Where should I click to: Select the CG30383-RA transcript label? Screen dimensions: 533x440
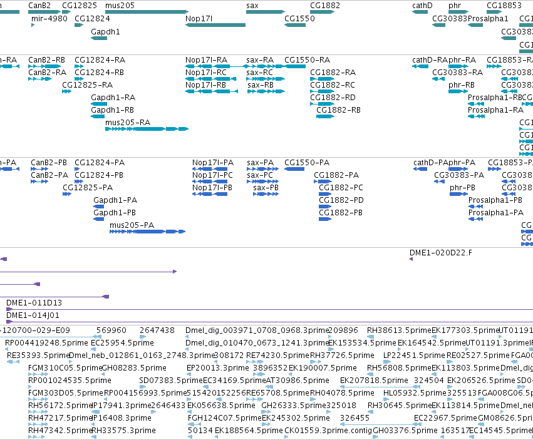pos(458,73)
